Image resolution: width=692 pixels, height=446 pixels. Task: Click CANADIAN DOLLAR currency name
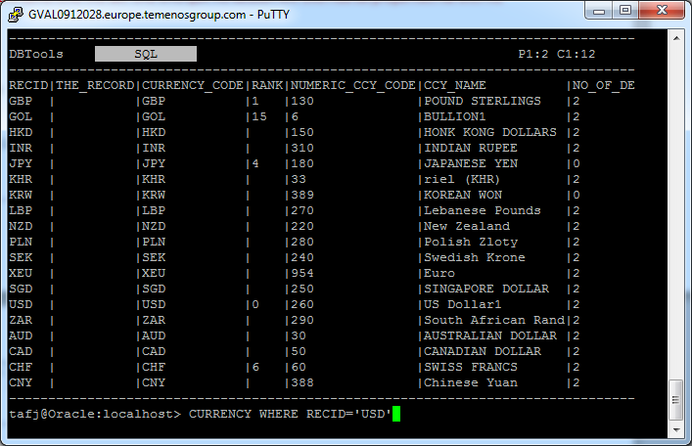pyautogui.click(x=482, y=351)
